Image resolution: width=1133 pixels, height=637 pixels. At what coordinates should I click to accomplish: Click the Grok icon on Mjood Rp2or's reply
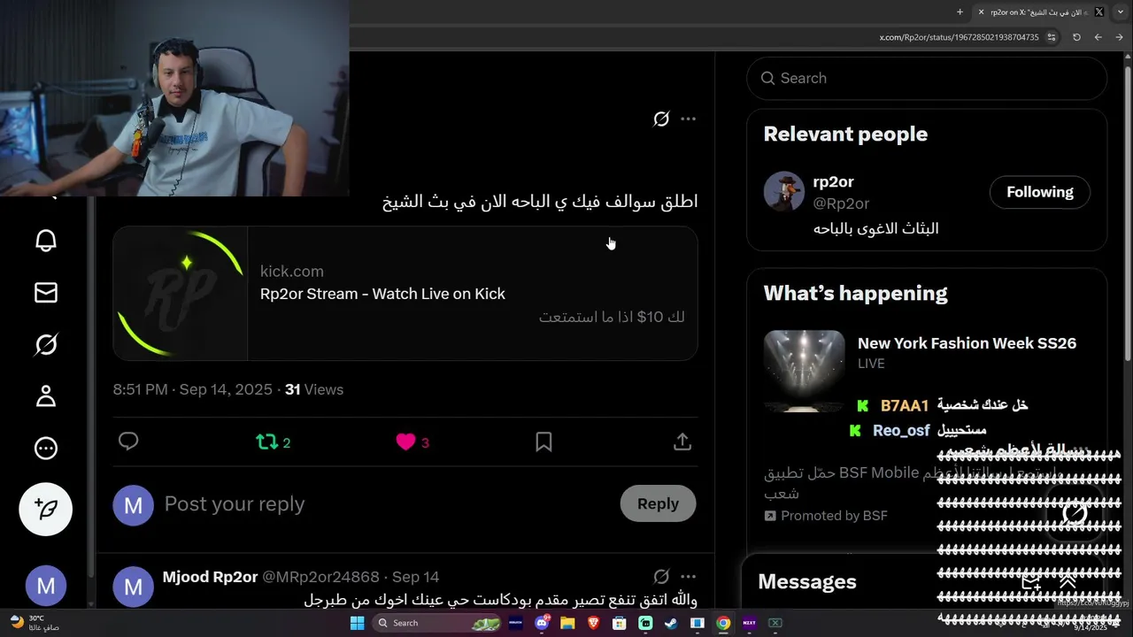661,577
